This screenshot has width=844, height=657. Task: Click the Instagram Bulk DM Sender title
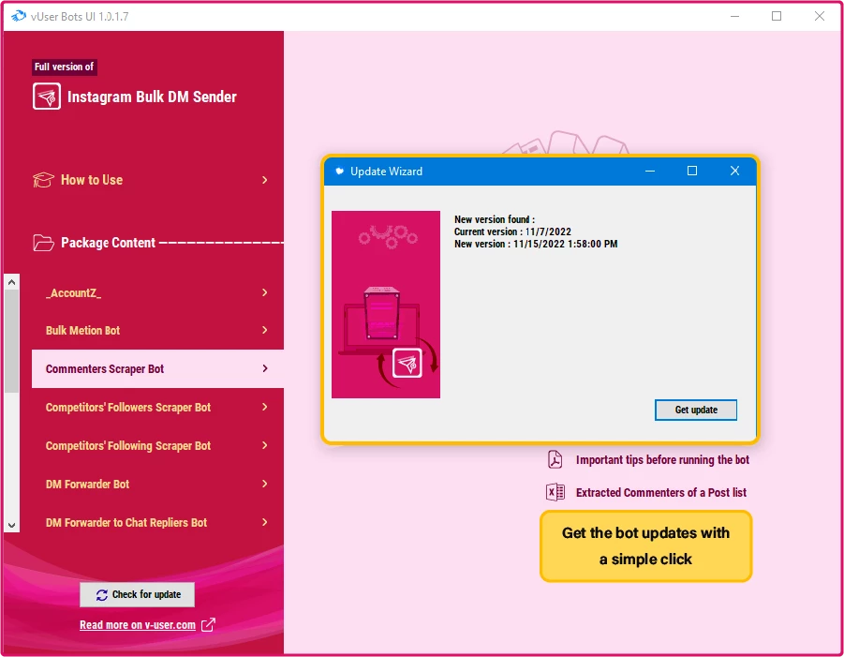(x=152, y=97)
